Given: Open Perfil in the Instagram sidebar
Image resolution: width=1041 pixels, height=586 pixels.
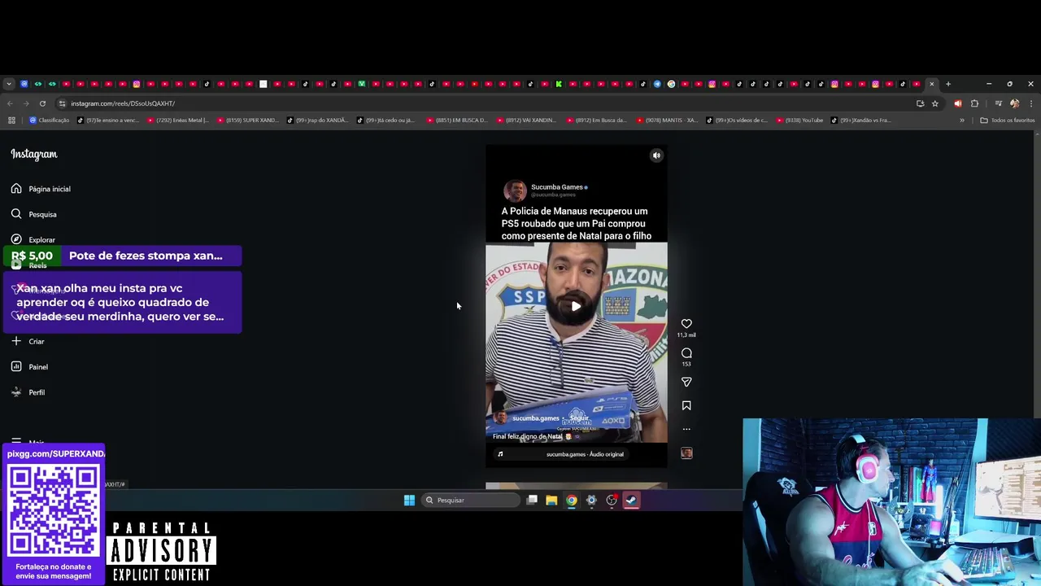Looking at the screenshot, I should 28,392.
